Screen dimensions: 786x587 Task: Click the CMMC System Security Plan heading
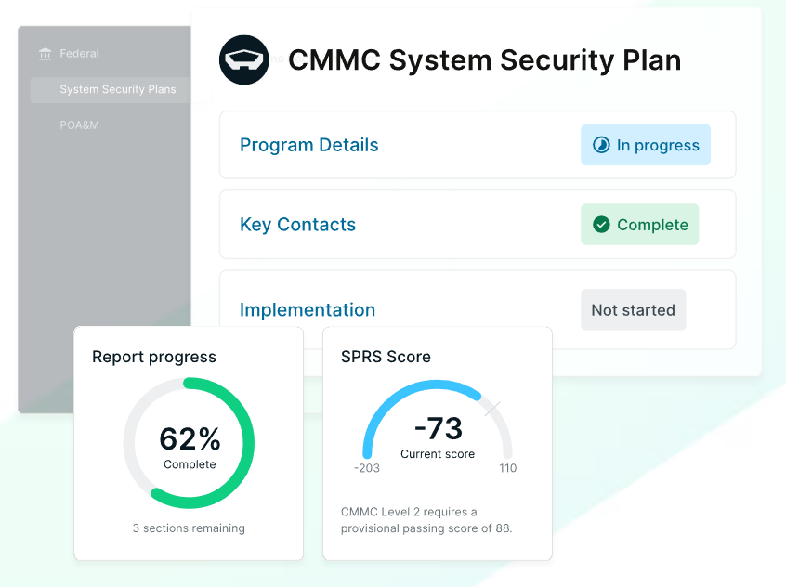point(485,59)
